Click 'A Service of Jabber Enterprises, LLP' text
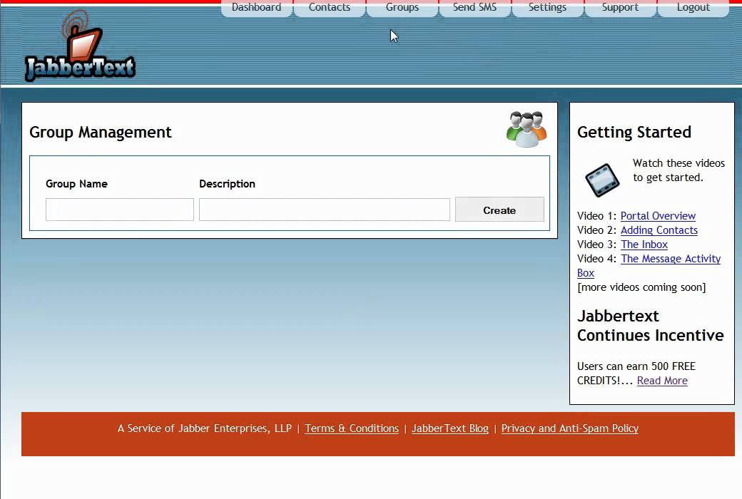 click(205, 428)
